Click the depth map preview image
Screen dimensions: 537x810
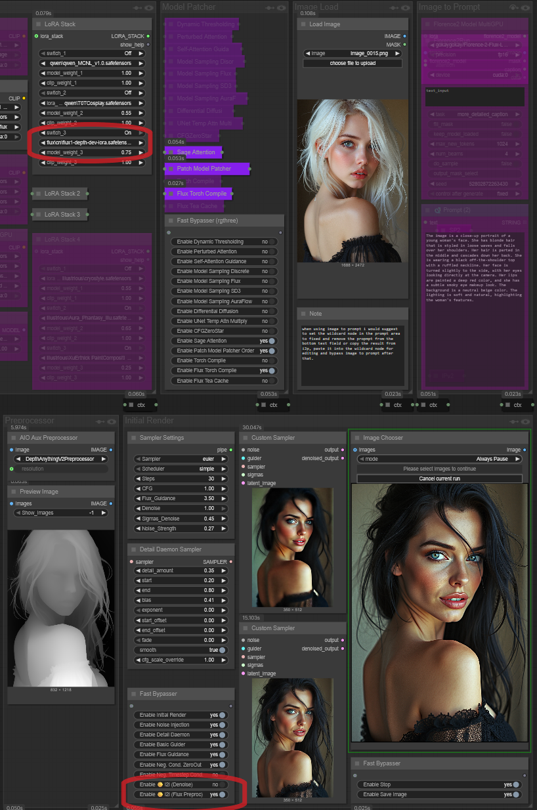pyautogui.click(x=60, y=608)
